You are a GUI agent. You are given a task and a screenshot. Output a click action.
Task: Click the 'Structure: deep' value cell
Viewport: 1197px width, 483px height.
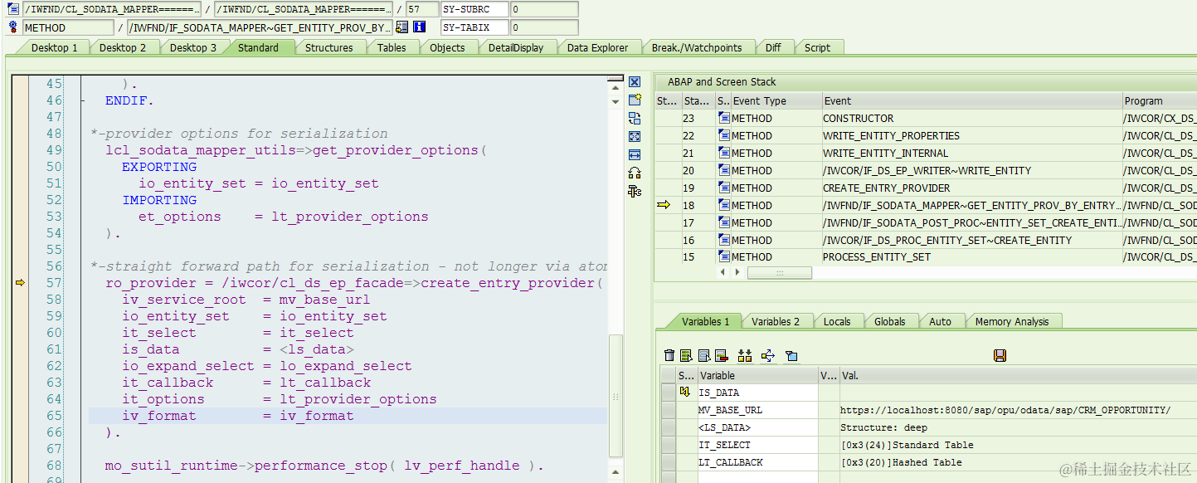click(x=1018, y=427)
